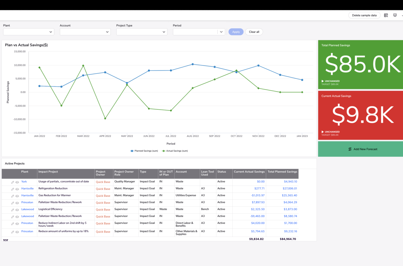Edit the Logistical Efficiency project row
The height and width of the screenshot is (266, 403).
click(x=13, y=210)
